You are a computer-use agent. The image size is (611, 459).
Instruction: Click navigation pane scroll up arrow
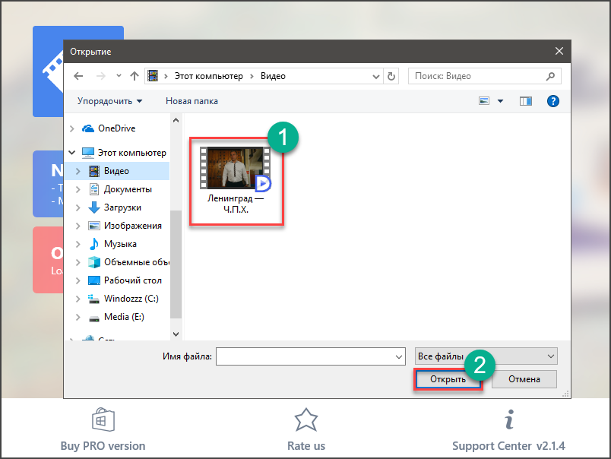click(x=176, y=120)
